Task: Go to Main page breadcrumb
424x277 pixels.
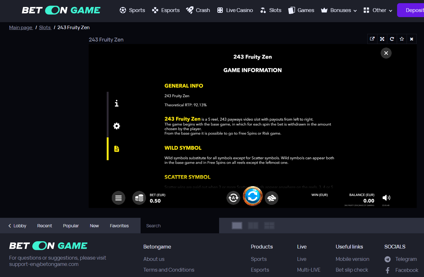Action: [21, 28]
